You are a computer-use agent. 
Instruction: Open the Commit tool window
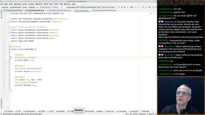tap(9, 111)
